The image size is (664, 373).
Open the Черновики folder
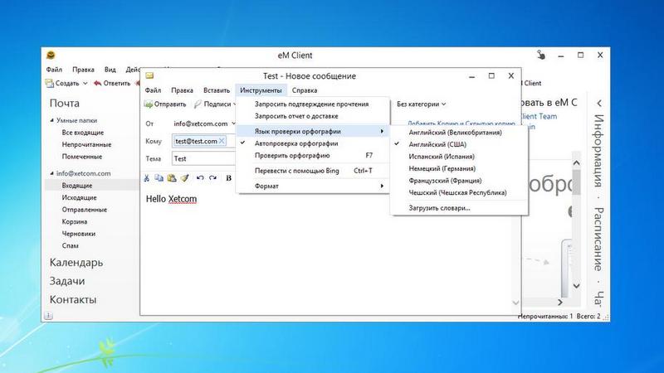[78, 234]
